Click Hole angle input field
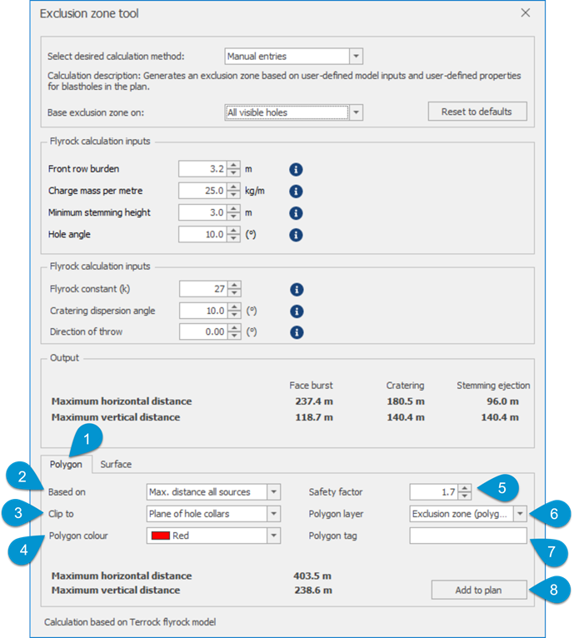The height and width of the screenshot is (638, 574). point(202,234)
